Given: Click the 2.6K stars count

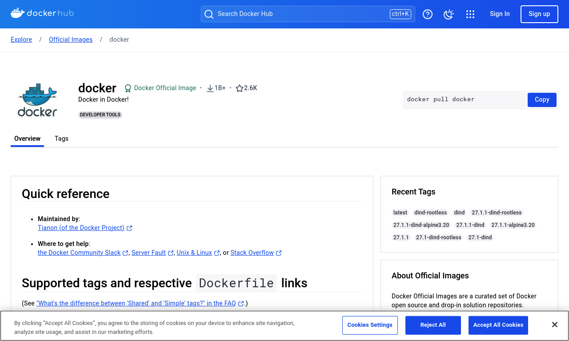Looking at the screenshot, I should [x=251, y=88].
